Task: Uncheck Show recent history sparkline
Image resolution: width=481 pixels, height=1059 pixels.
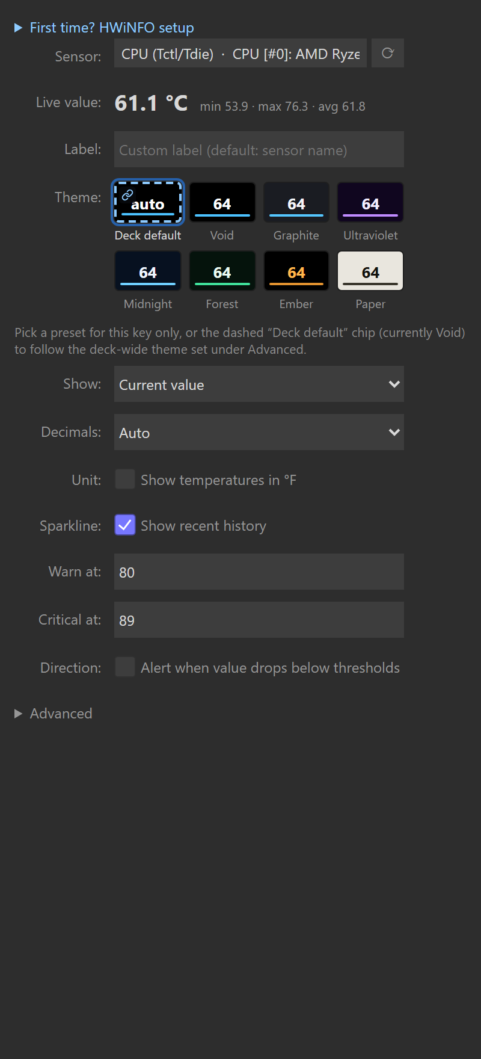Action: coord(125,525)
